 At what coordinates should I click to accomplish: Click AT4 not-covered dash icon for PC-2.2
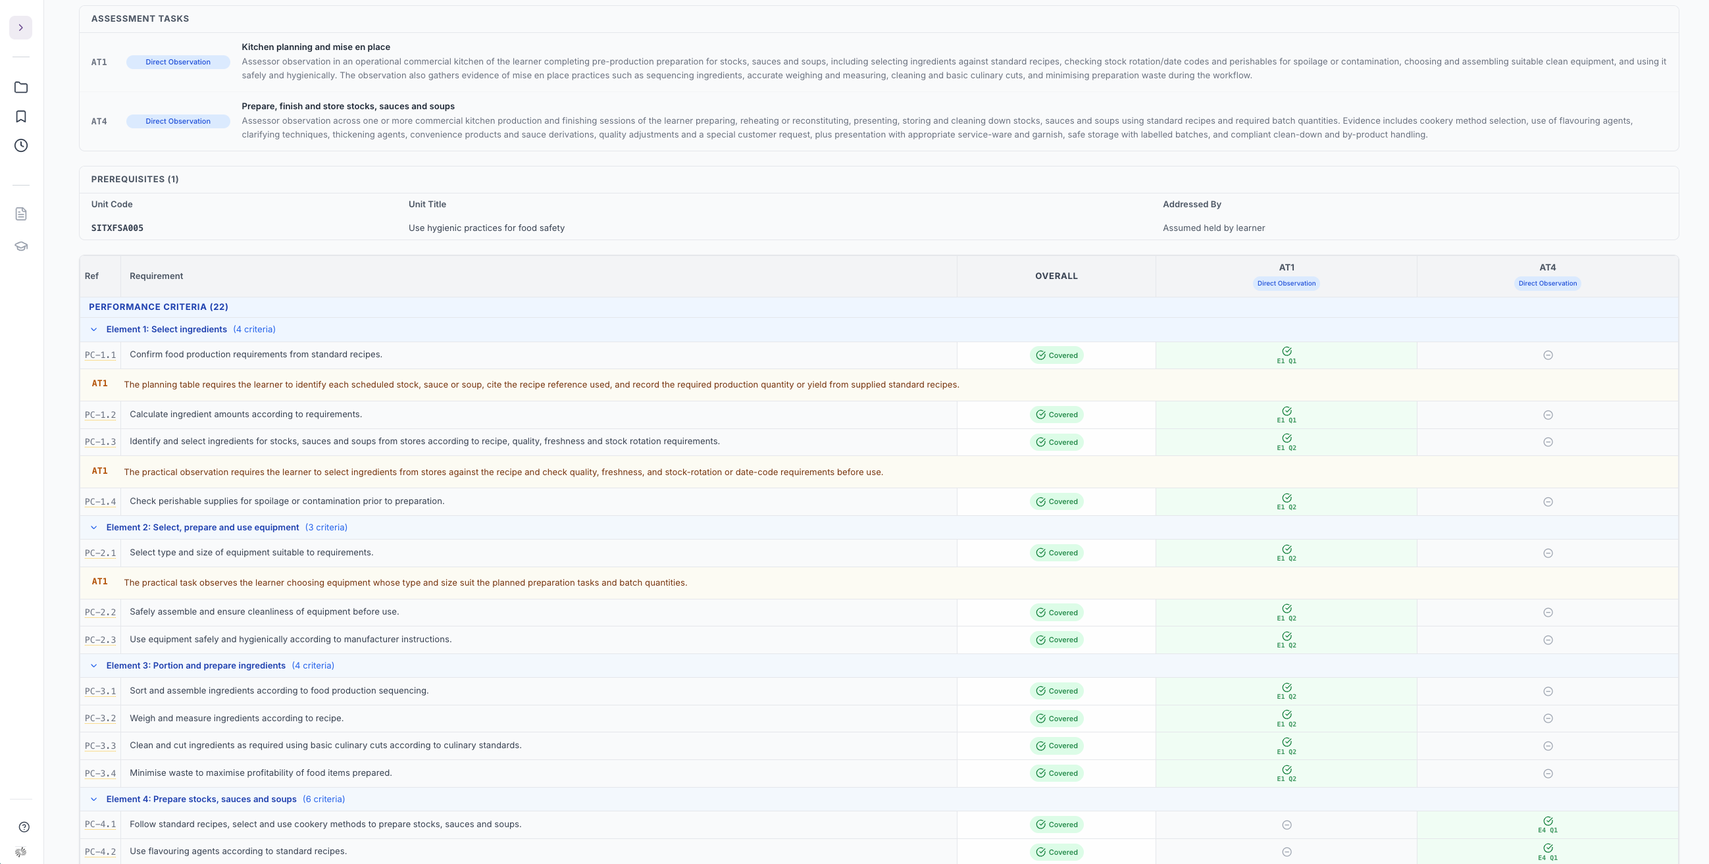coord(1548,613)
